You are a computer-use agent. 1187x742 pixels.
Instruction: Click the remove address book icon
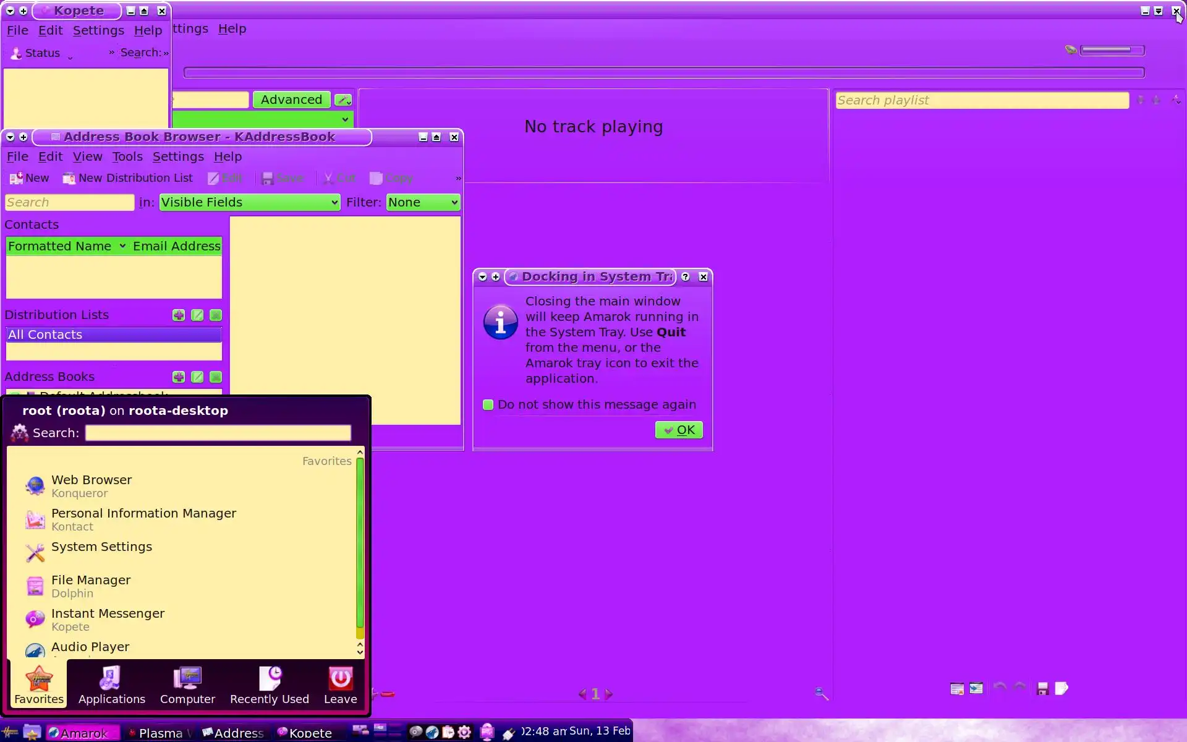(216, 377)
